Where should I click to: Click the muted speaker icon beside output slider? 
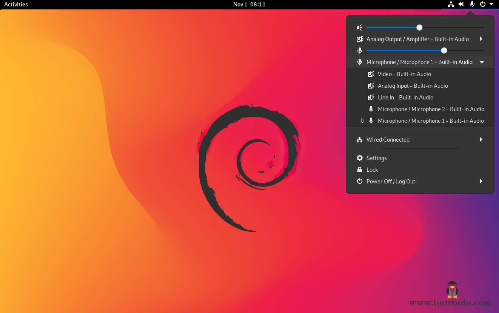[360, 27]
